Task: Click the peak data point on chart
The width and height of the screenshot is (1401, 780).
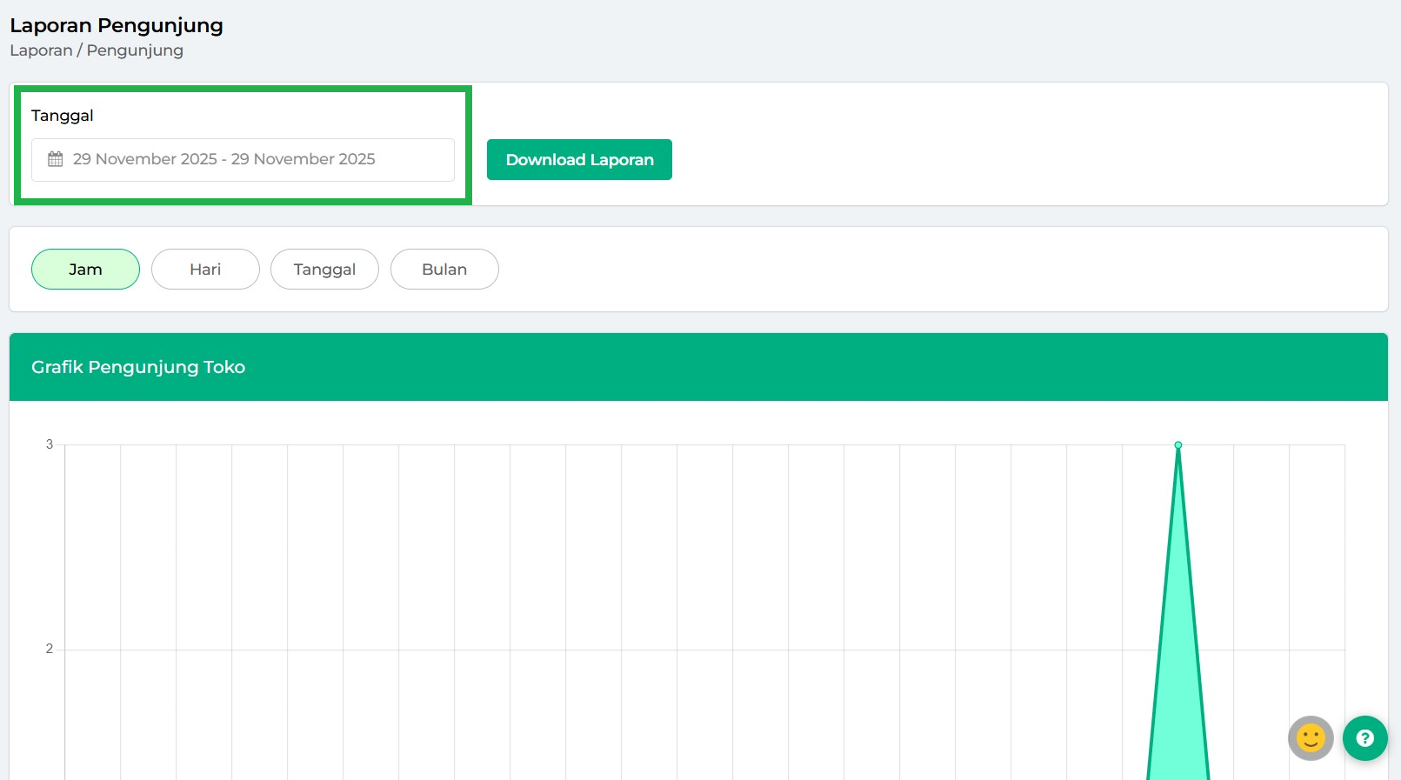Action: click(x=1178, y=445)
